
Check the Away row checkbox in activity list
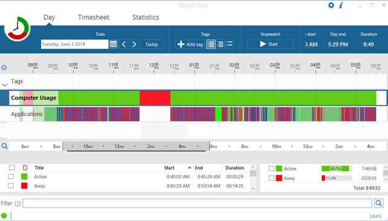[11, 185]
